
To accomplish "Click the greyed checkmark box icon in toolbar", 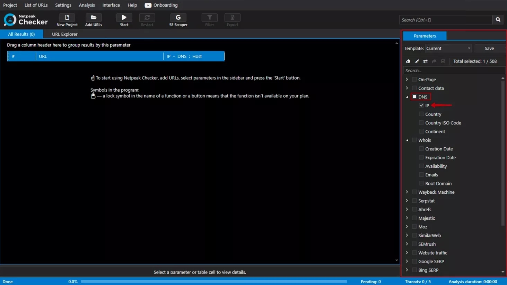I will 443,61.
